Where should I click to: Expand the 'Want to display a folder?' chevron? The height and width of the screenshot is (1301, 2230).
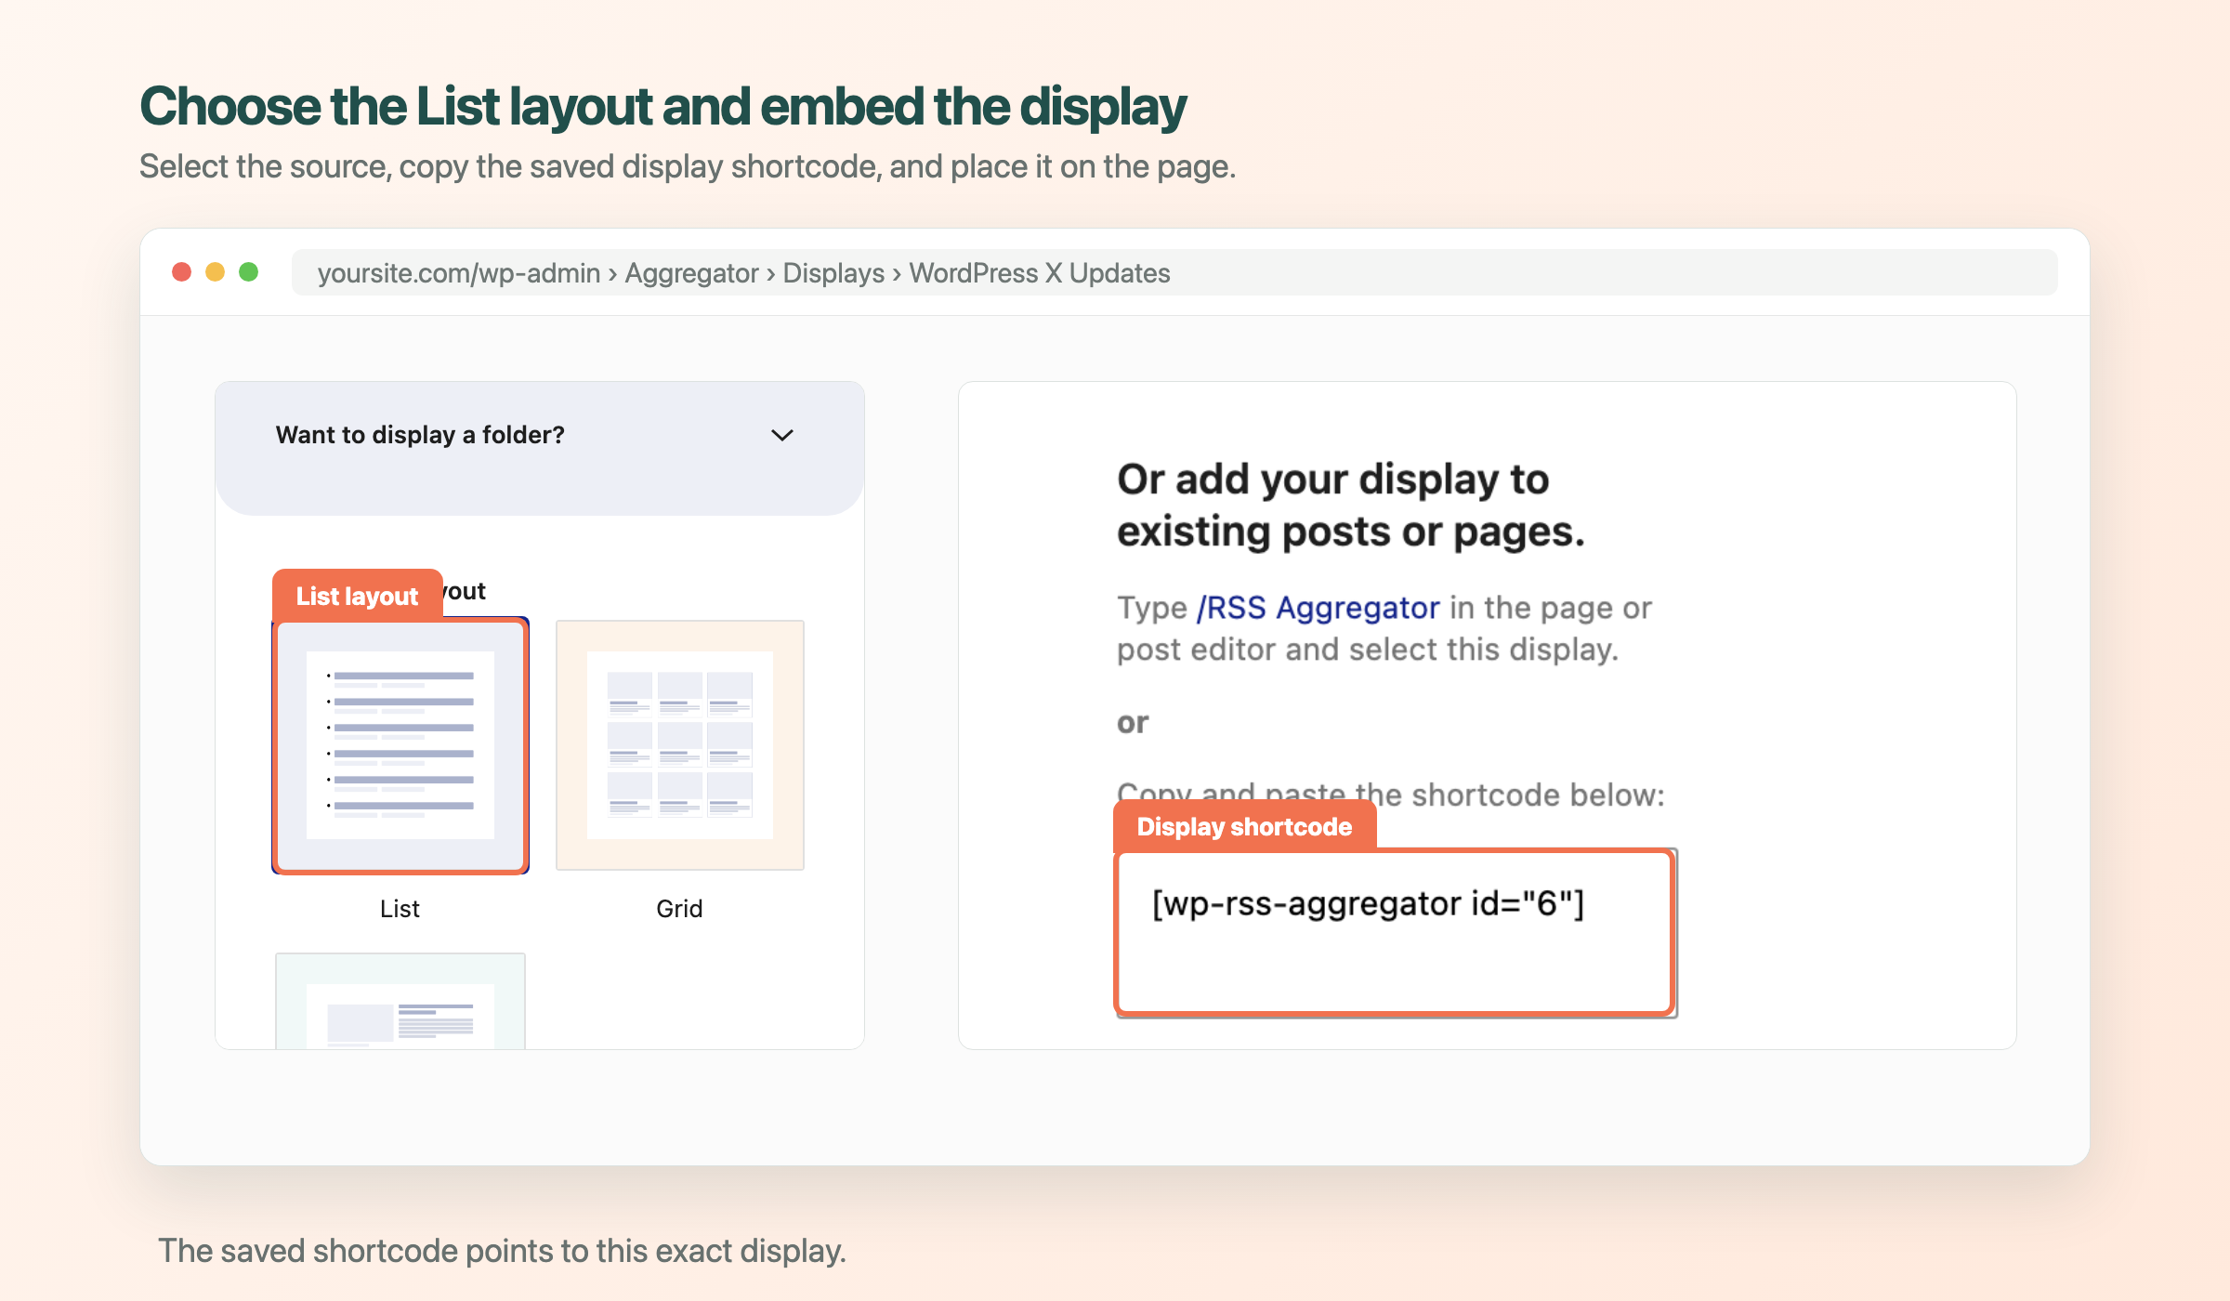click(x=782, y=435)
